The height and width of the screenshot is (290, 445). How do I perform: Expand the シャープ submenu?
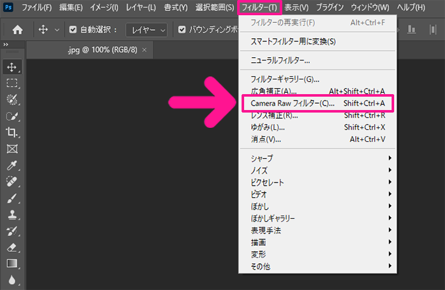coord(318,158)
